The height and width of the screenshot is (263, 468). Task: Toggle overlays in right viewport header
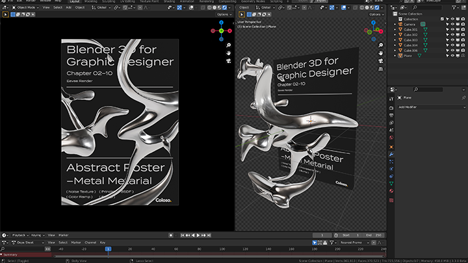pyautogui.click(x=344, y=7)
